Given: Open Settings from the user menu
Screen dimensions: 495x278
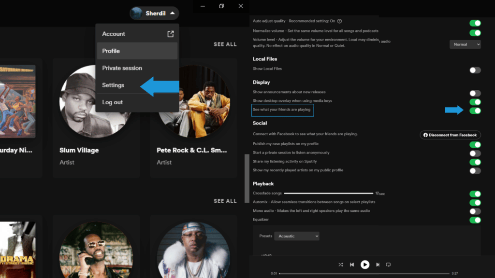Looking at the screenshot, I should pos(137,85).
